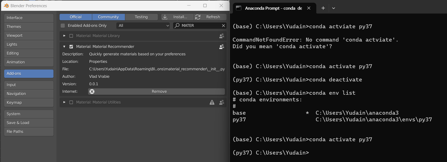Click the Anaconda Prompt tab icon
447x162 pixels.
click(x=238, y=8)
